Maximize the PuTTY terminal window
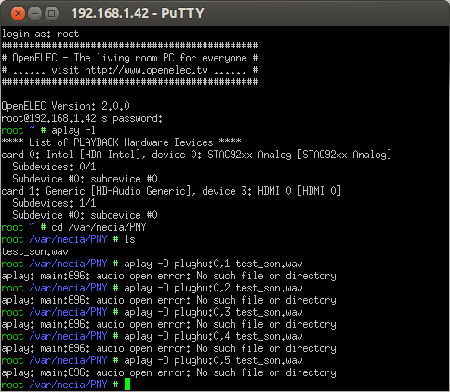This screenshot has width=450, height=392. click(x=52, y=14)
